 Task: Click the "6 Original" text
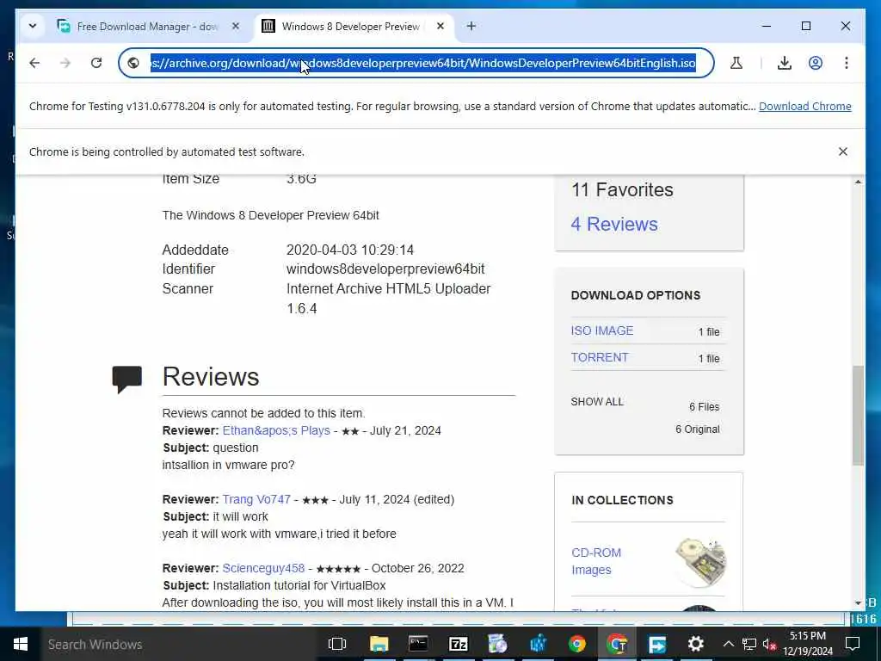pyautogui.click(x=697, y=429)
